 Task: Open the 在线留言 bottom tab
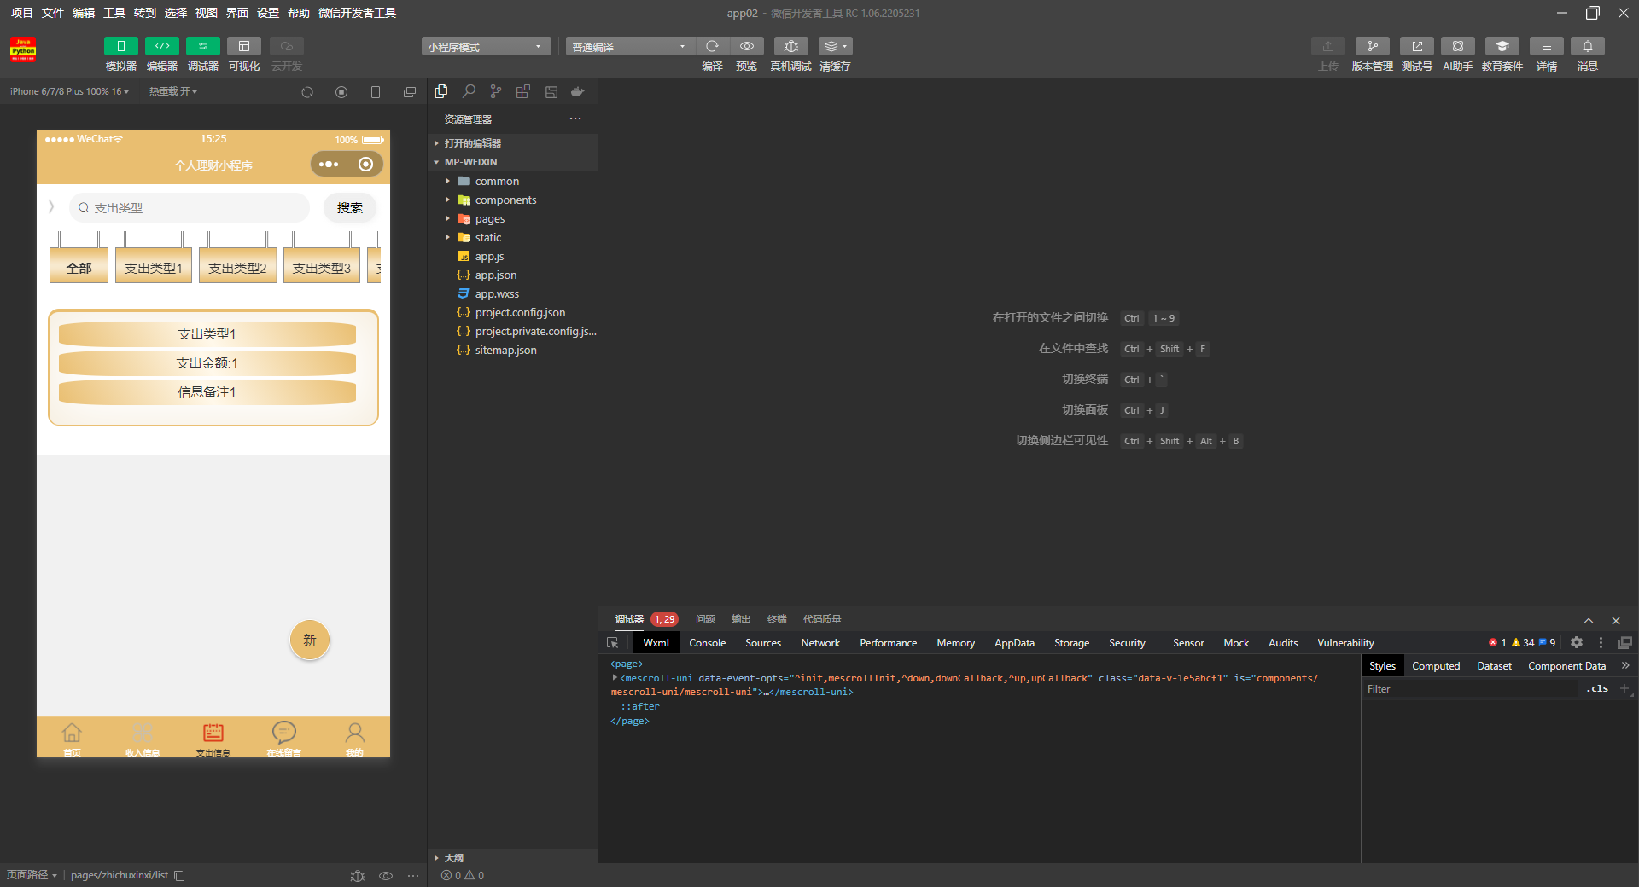click(x=283, y=738)
